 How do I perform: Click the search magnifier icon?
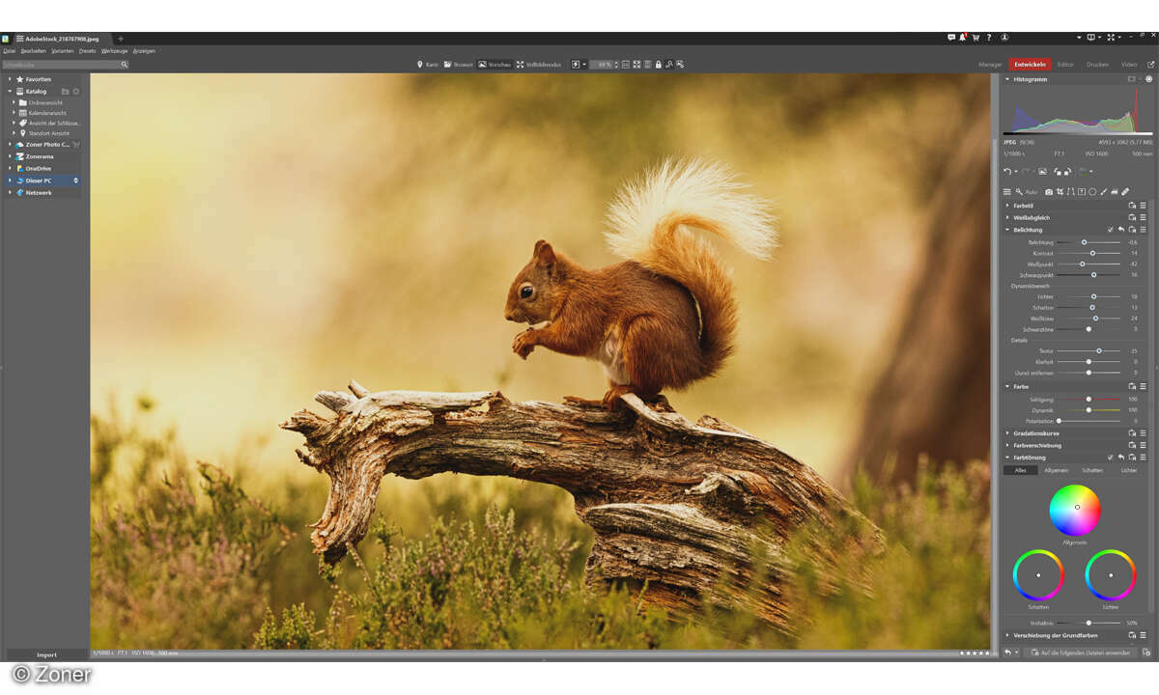coord(124,65)
